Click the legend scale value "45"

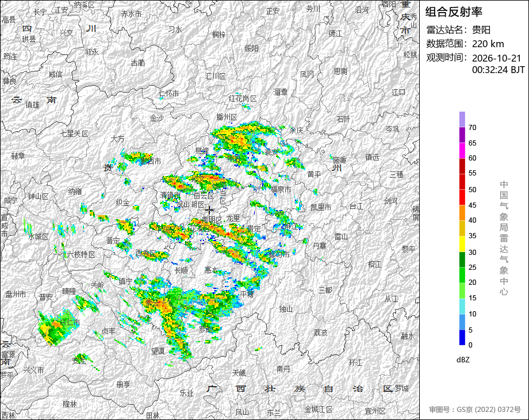(472, 205)
